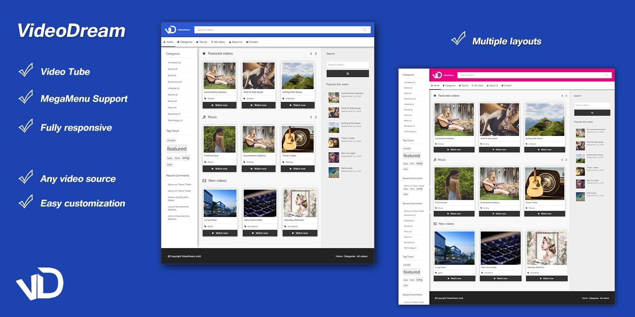Viewport: 635px width, 317px height.
Task: Click the VD logo in pink-header mockup
Action: 437,75
